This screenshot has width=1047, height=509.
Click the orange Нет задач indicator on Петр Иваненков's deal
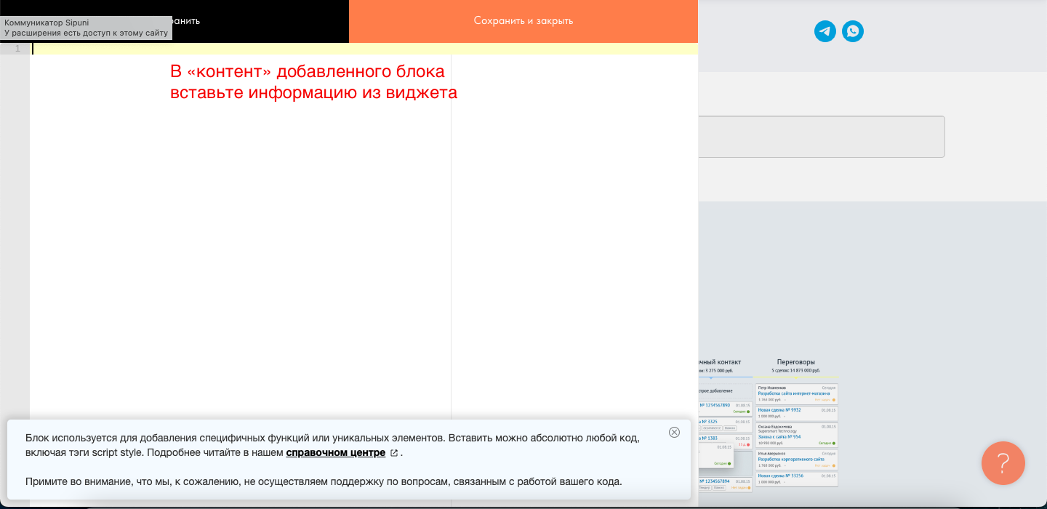click(833, 400)
